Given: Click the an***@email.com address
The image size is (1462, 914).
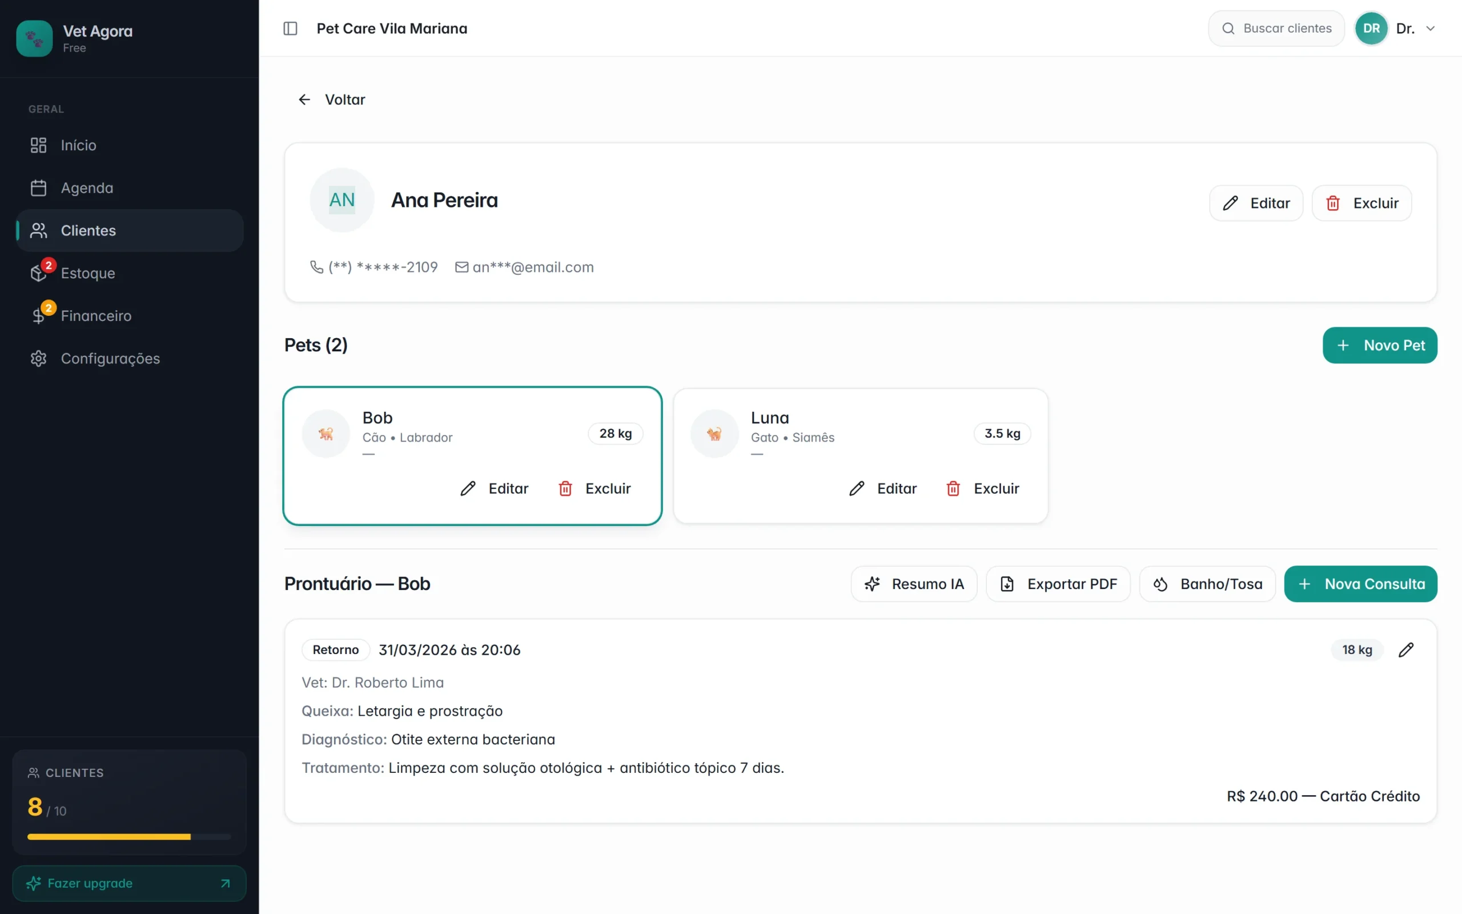Looking at the screenshot, I should click(533, 267).
